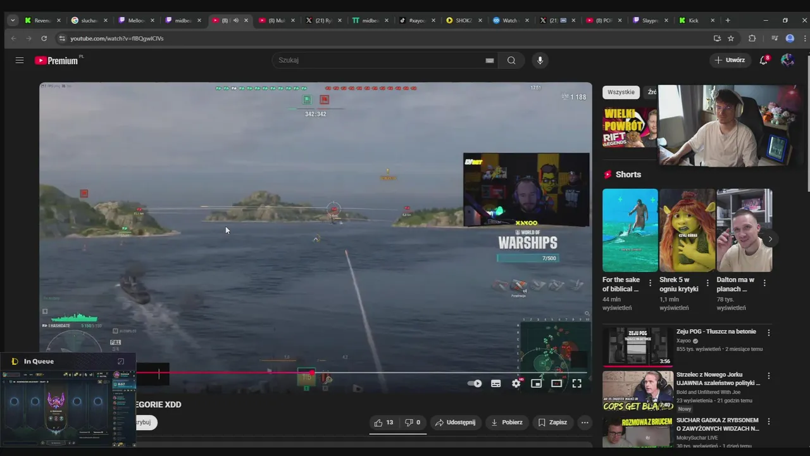This screenshot has height=456, width=810.
Task: Open options for 'Dalton ma w planach' short
Action: coord(764,283)
